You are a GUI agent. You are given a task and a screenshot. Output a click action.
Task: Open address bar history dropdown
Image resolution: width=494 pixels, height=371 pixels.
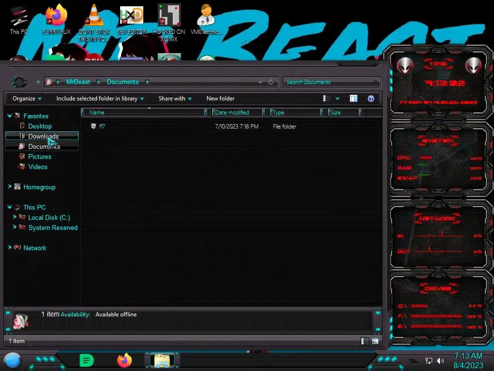(260, 82)
